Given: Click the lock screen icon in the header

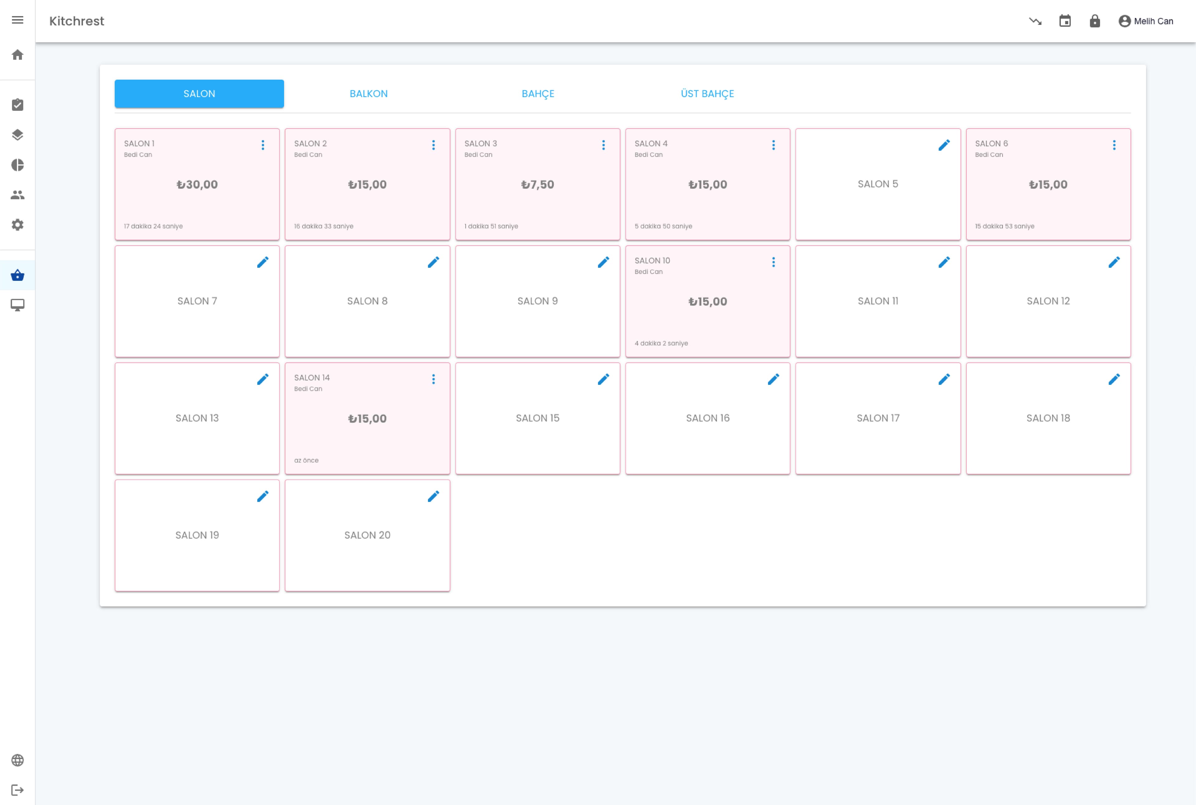Looking at the screenshot, I should tap(1095, 21).
